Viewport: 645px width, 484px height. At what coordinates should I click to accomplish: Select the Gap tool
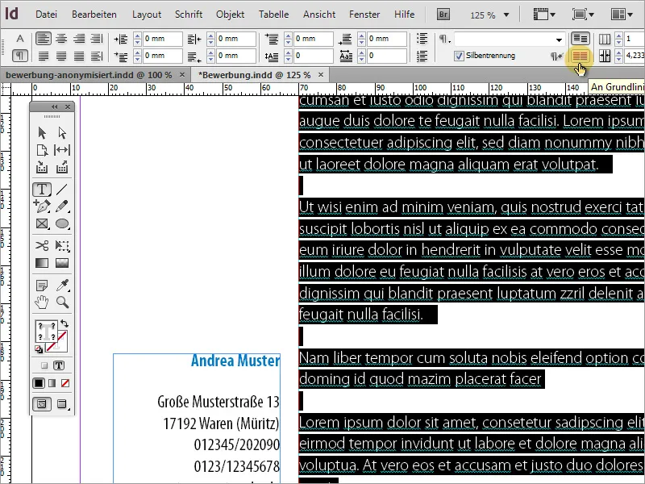click(x=62, y=150)
